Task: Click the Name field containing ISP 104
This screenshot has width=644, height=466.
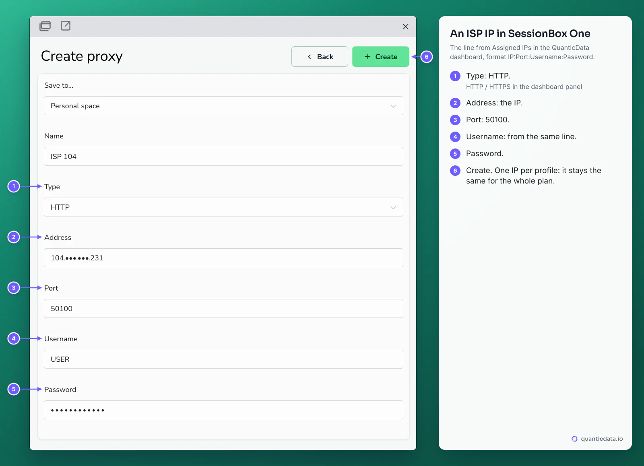Action: click(223, 156)
